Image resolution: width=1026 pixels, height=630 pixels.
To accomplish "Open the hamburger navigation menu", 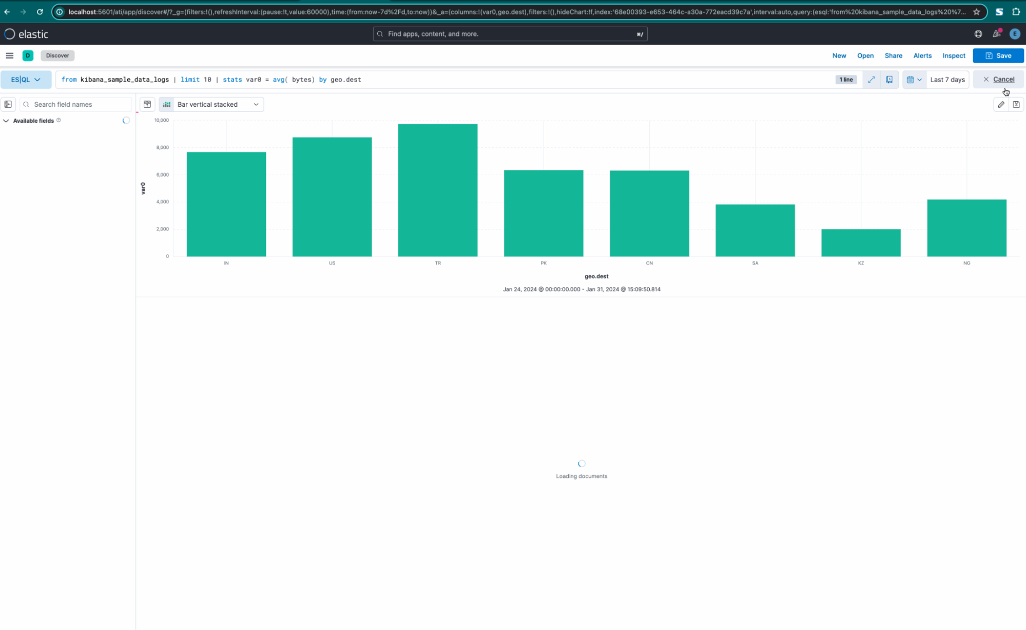I will (9, 55).
